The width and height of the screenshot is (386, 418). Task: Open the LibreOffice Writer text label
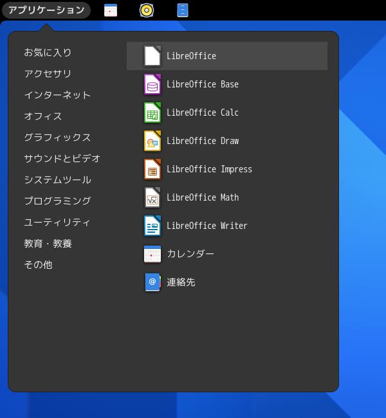[207, 226]
